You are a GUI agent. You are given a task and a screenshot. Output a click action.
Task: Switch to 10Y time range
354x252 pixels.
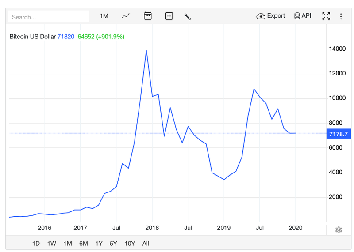(130, 243)
